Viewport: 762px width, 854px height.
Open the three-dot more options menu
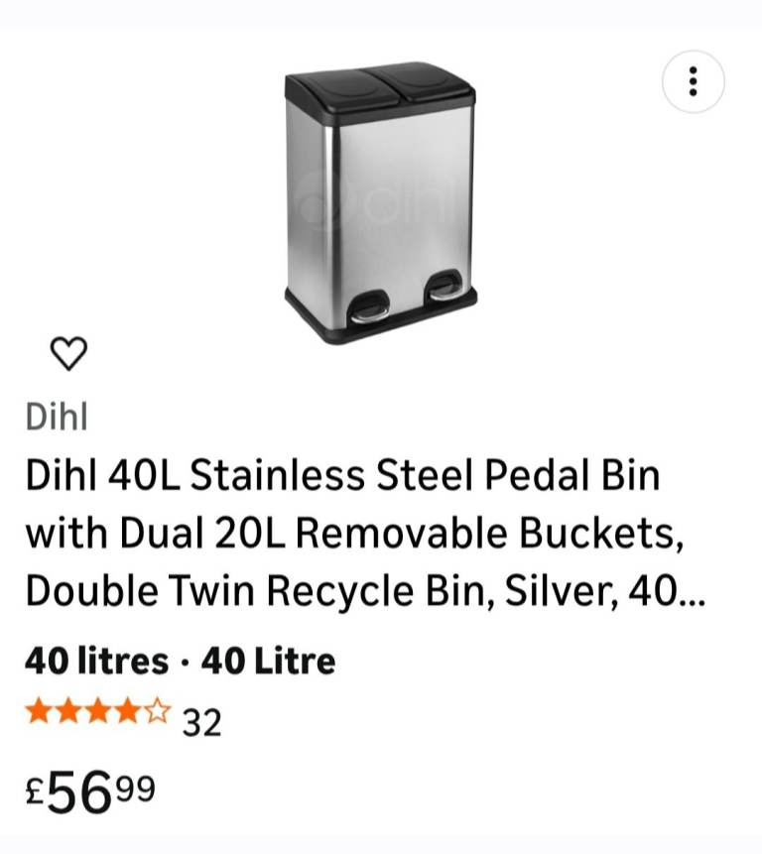point(693,81)
